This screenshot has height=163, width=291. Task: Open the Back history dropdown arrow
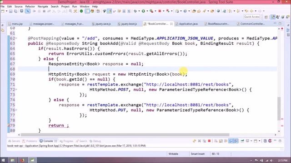pos(256,11)
